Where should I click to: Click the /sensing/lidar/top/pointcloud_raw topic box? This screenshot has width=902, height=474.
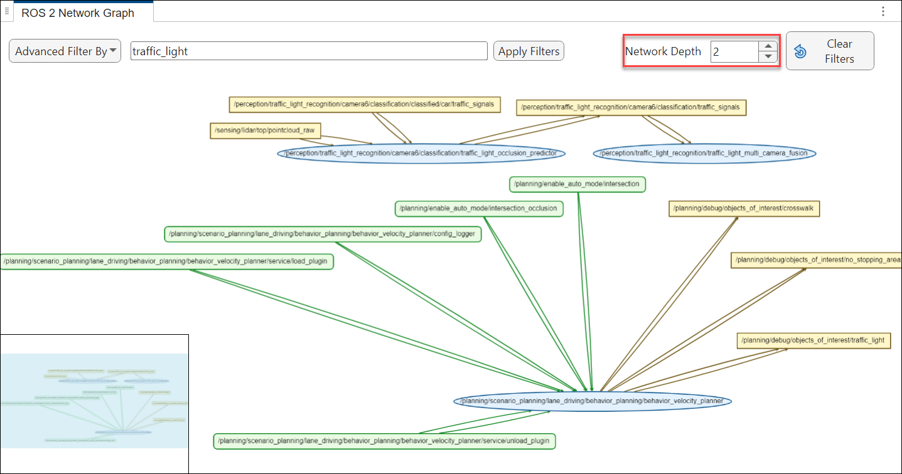click(x=265, y=130)
